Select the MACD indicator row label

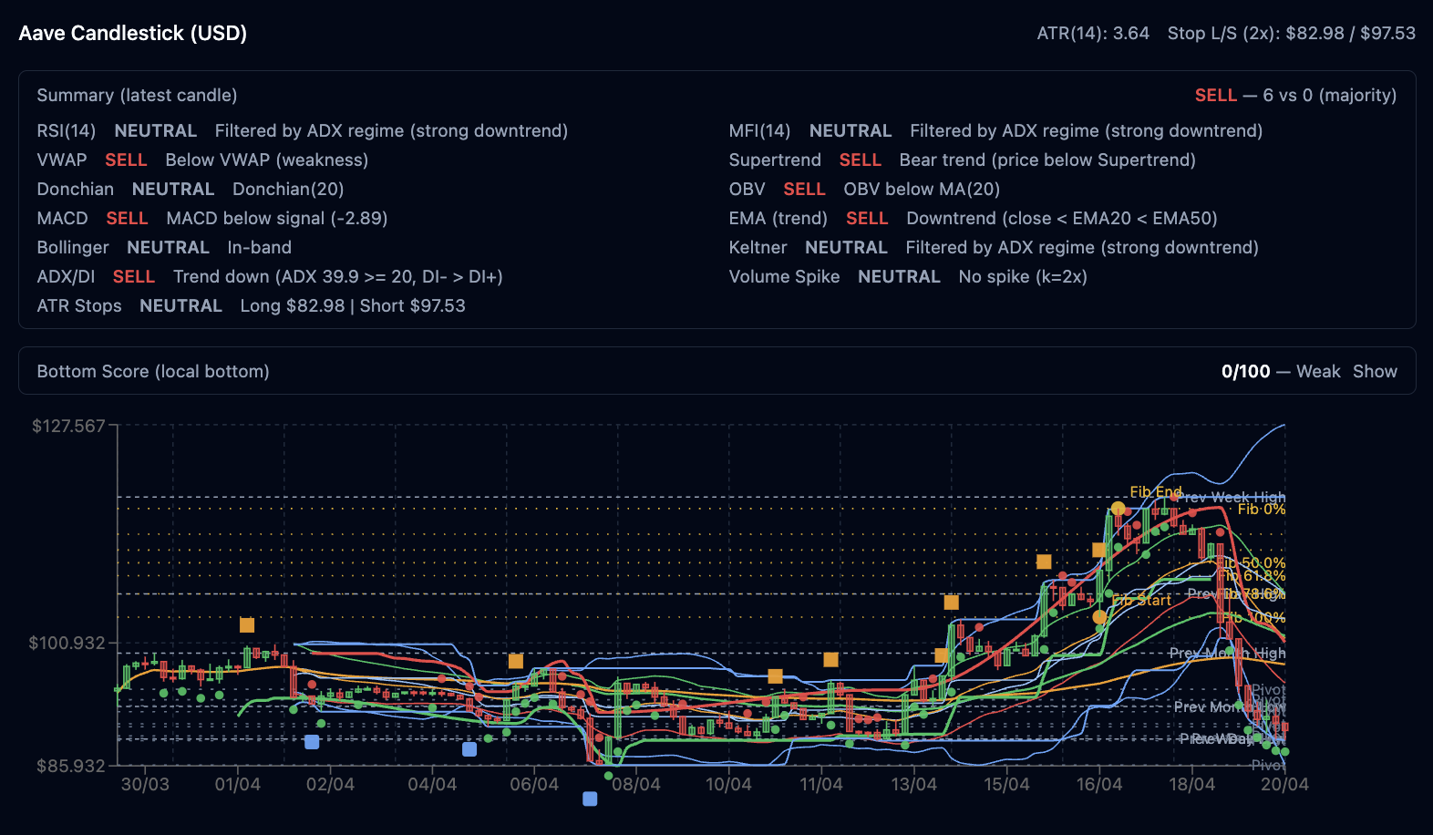click(x=62, y=218)
